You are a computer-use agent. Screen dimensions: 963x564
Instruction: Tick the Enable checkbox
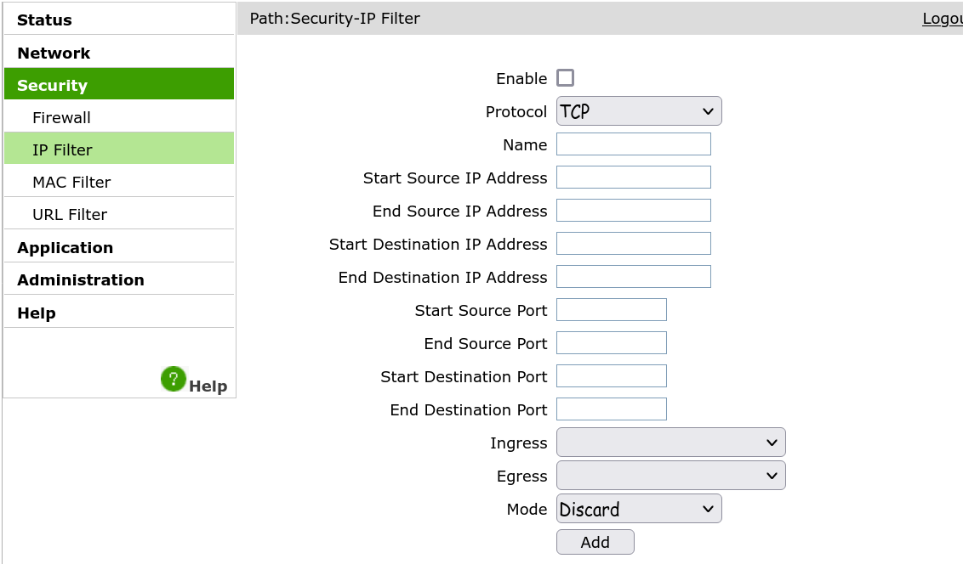[x=565, y=78]
